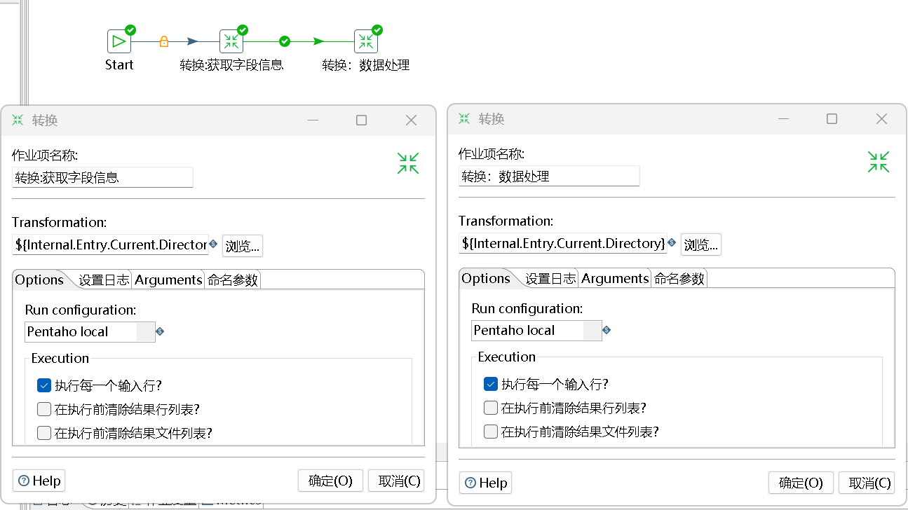This screenshot has width=908, height=510.
Task: Click the title bar icon of left 转换 dialog
Action: point(18,120)
